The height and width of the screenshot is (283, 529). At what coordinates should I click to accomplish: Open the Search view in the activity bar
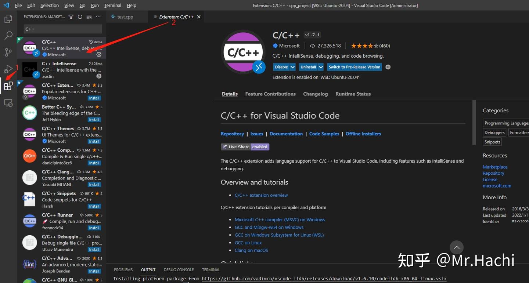(x=8, y=35)
